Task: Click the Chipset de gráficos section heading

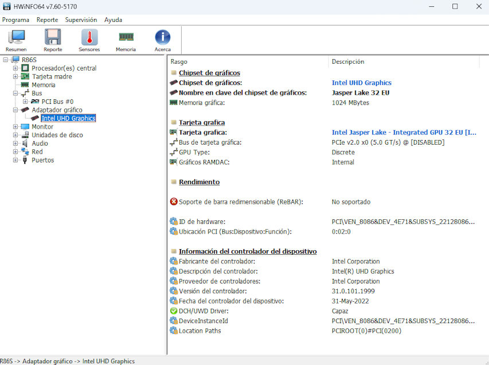Action: click(x=210, y=73)
